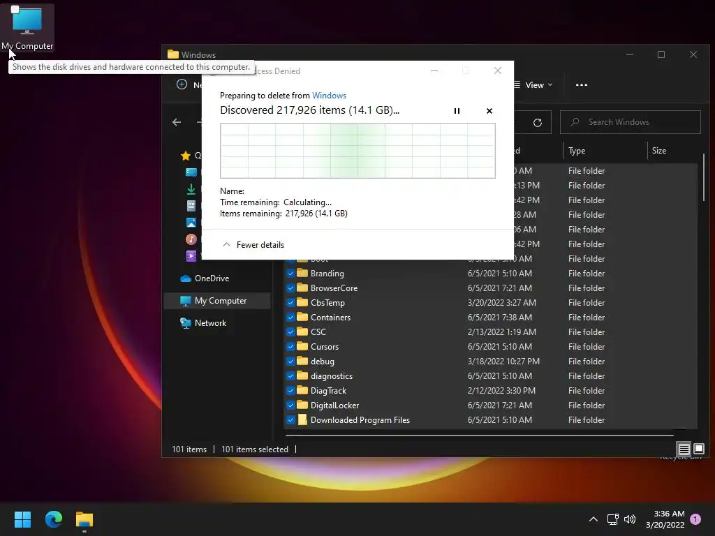Viewport: 715px width, 536px height.
Task: Open the See more ellipsis menu
Action: coord(582,84)
